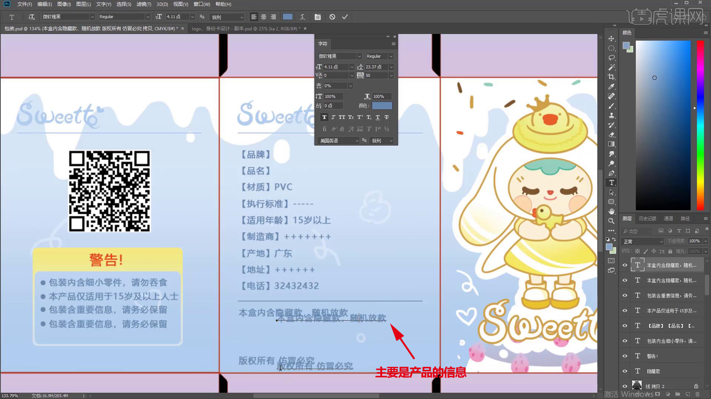Open font family dropdown in options bar
The width and height of the screenshot is (711, 399).
[x=92, y=17]
